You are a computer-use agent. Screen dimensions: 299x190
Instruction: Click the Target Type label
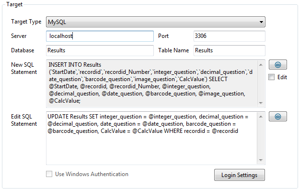point(26,22)
